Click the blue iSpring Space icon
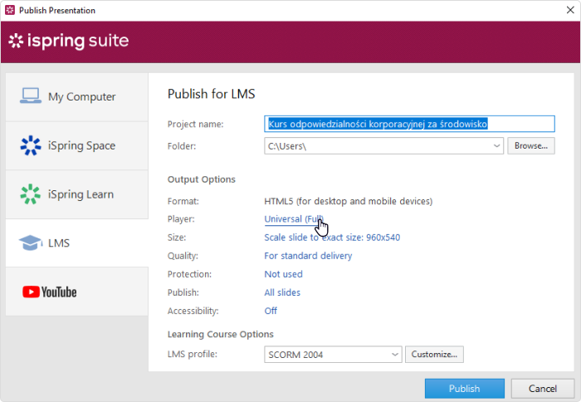The image size is (581, 402). [31, 145]
